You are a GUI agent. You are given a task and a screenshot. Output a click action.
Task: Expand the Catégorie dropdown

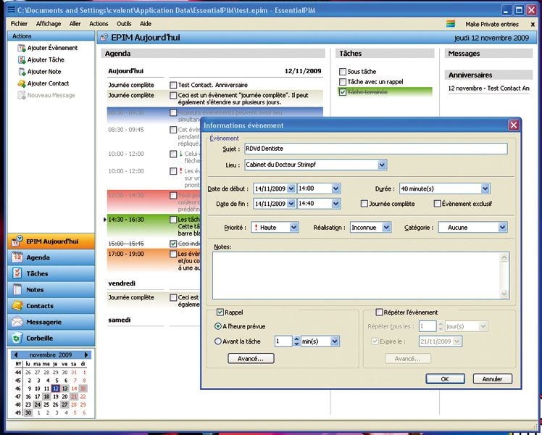(502, 228)
